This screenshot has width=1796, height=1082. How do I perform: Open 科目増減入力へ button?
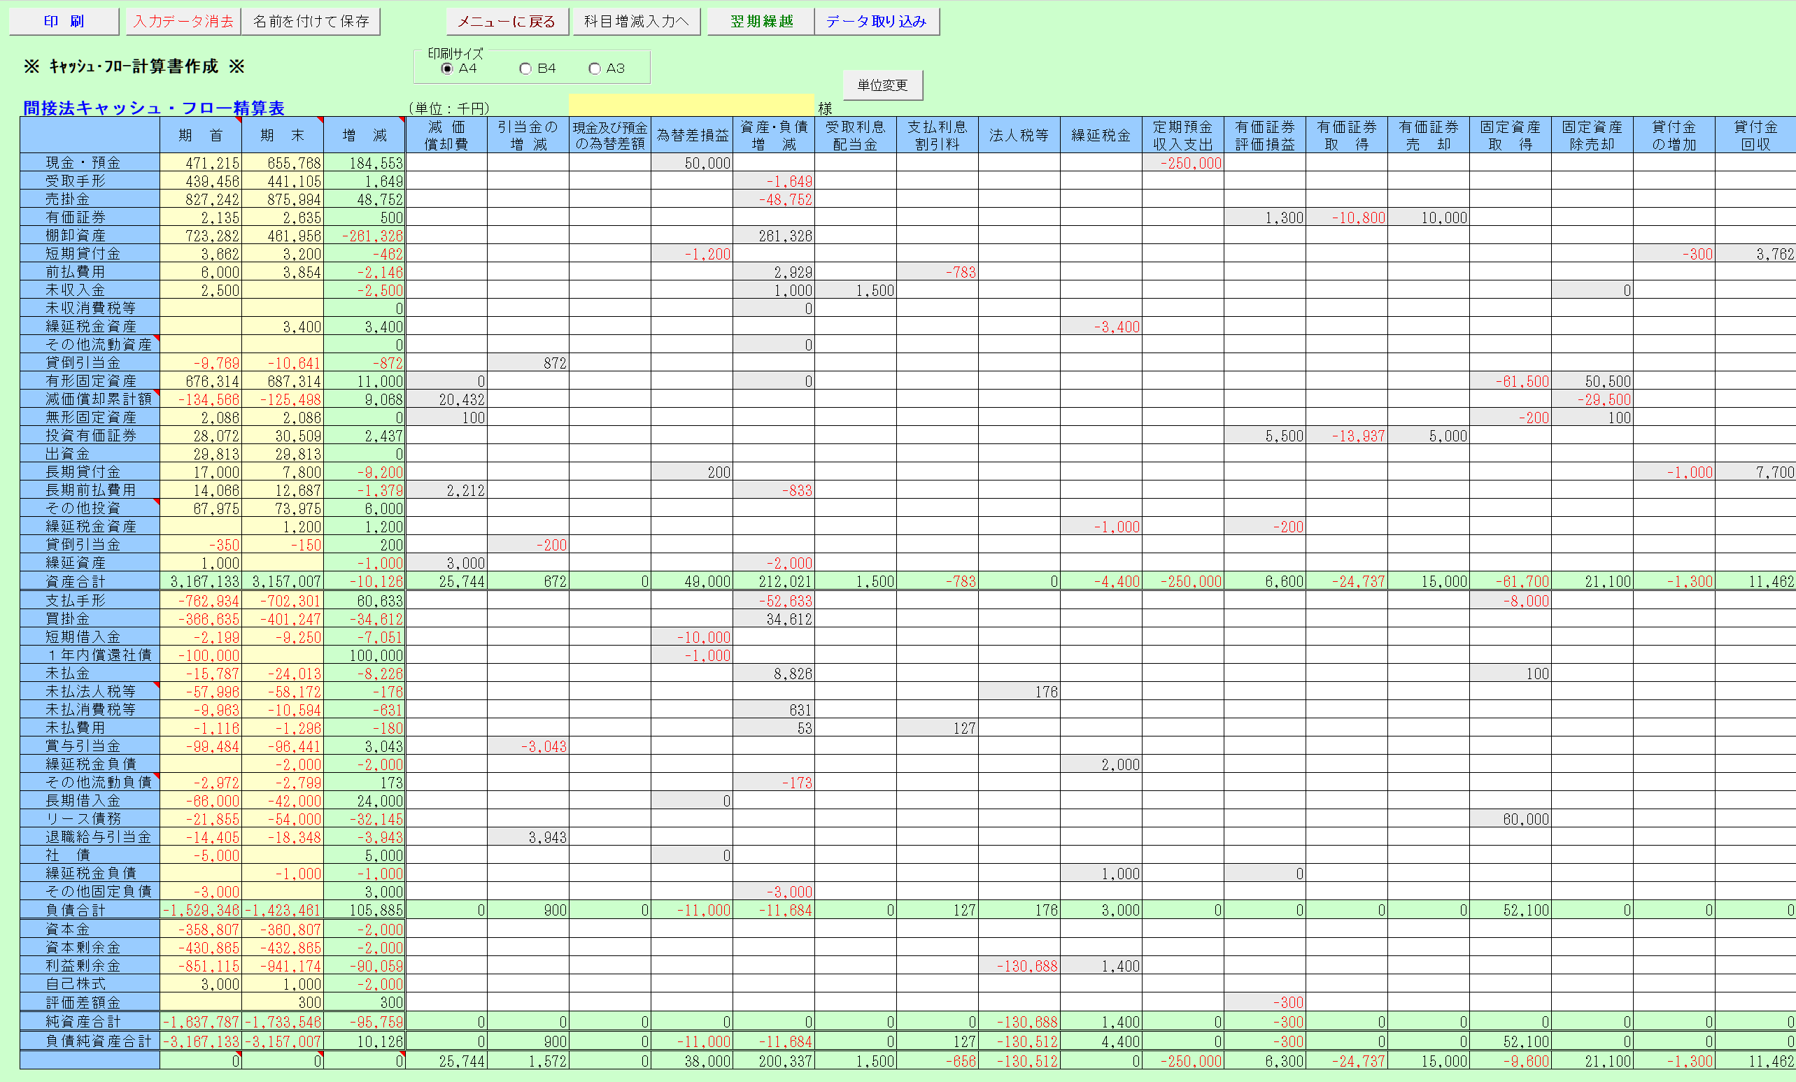(636, 21)
